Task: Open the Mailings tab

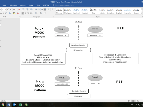Action: [23, 5]
